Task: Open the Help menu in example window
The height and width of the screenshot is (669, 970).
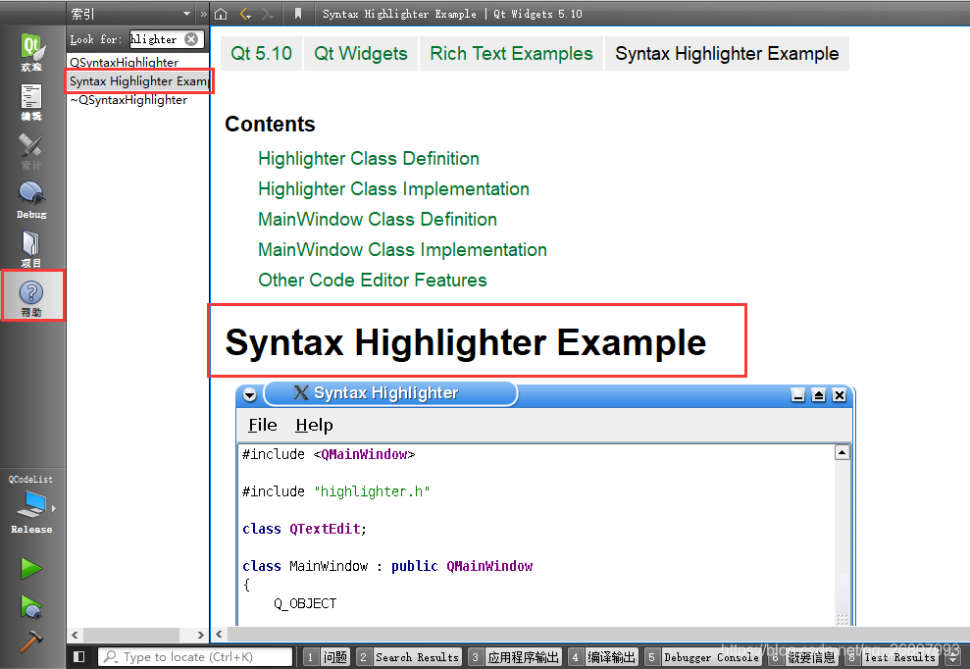Action: 314,425
